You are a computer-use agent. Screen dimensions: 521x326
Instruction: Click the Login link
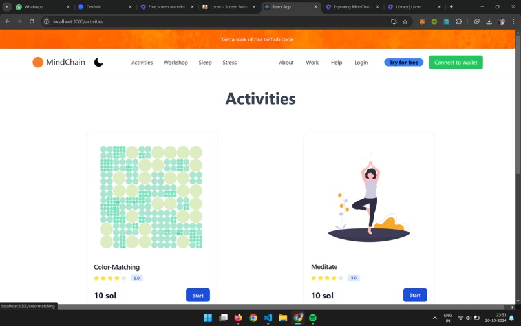pos(361,63)
